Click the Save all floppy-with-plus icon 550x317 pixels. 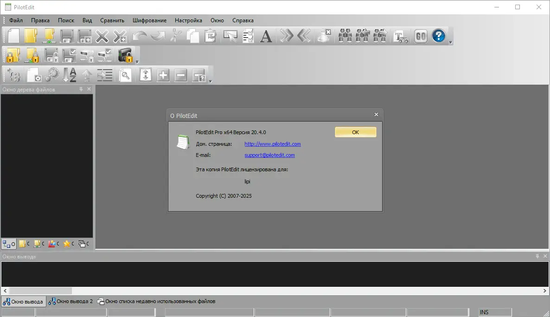(84, 36)
